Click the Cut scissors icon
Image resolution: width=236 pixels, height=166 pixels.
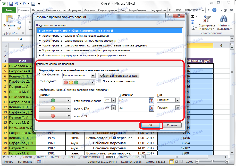tap(19, 17)
